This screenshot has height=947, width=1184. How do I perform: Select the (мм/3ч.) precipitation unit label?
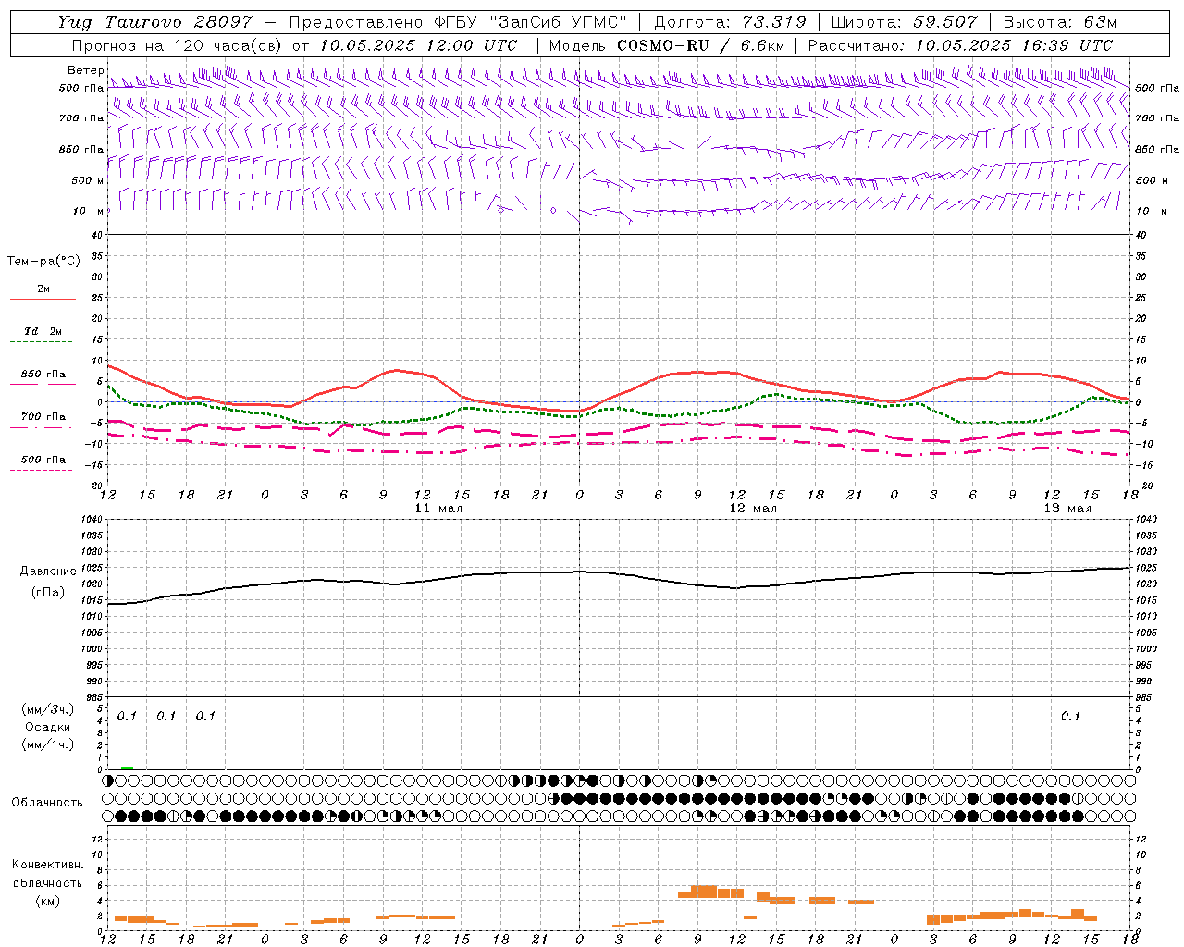coord(48,710)
